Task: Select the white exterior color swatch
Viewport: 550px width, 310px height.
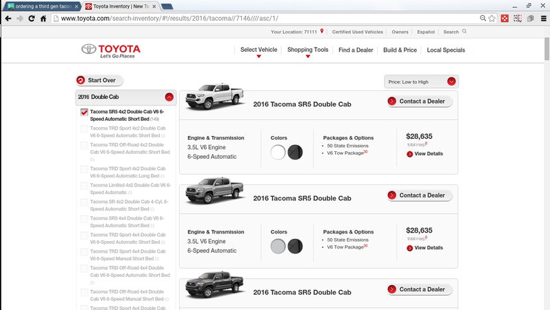Action: pyautogui.click(x=278, y=152)
